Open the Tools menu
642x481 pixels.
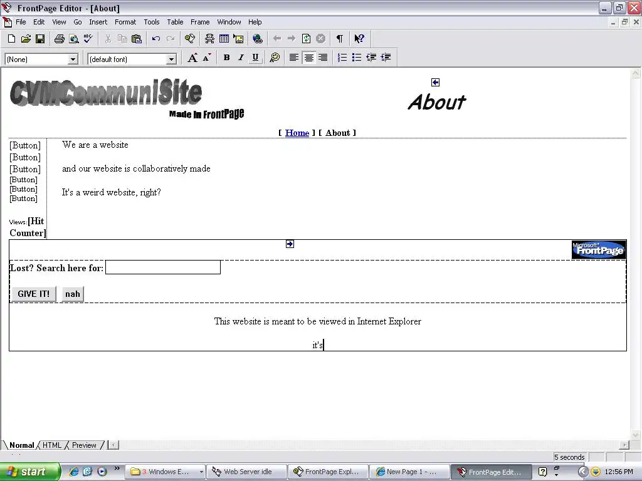point(152,22)
